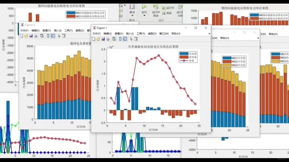Open 查看(V) menu in Figure 4

(46, 30)
